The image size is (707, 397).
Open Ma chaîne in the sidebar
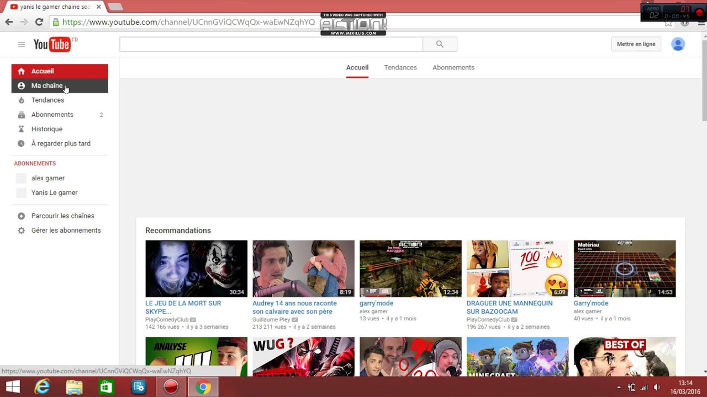(60, 85)
